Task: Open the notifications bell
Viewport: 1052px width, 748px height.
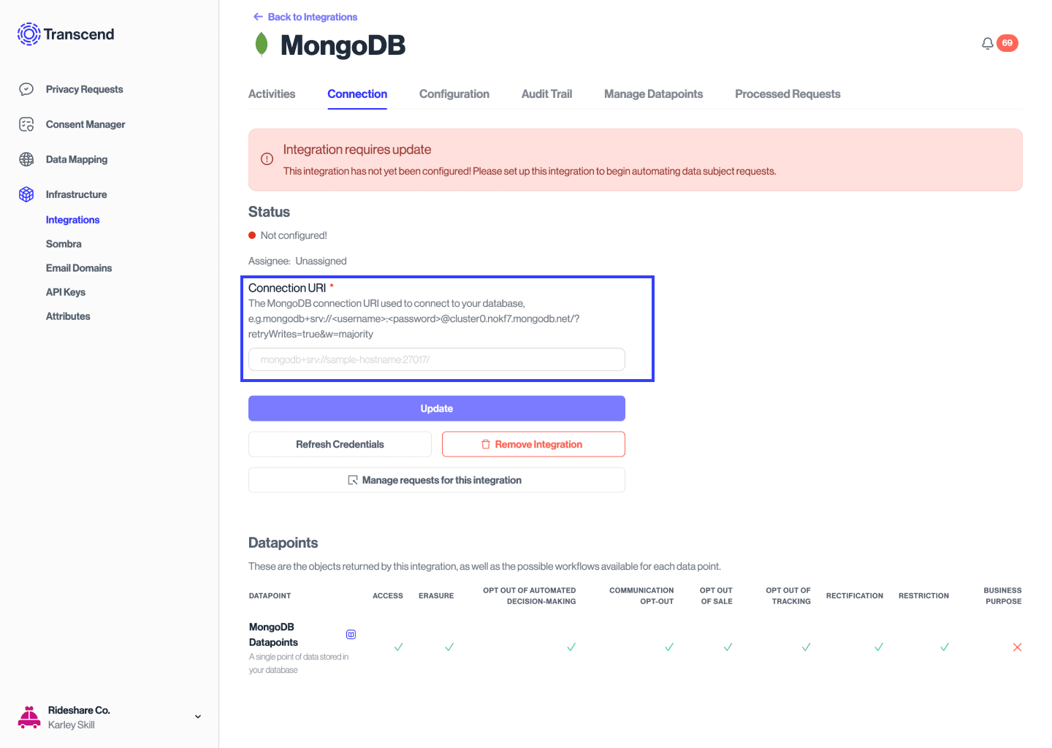Action: 987,43
